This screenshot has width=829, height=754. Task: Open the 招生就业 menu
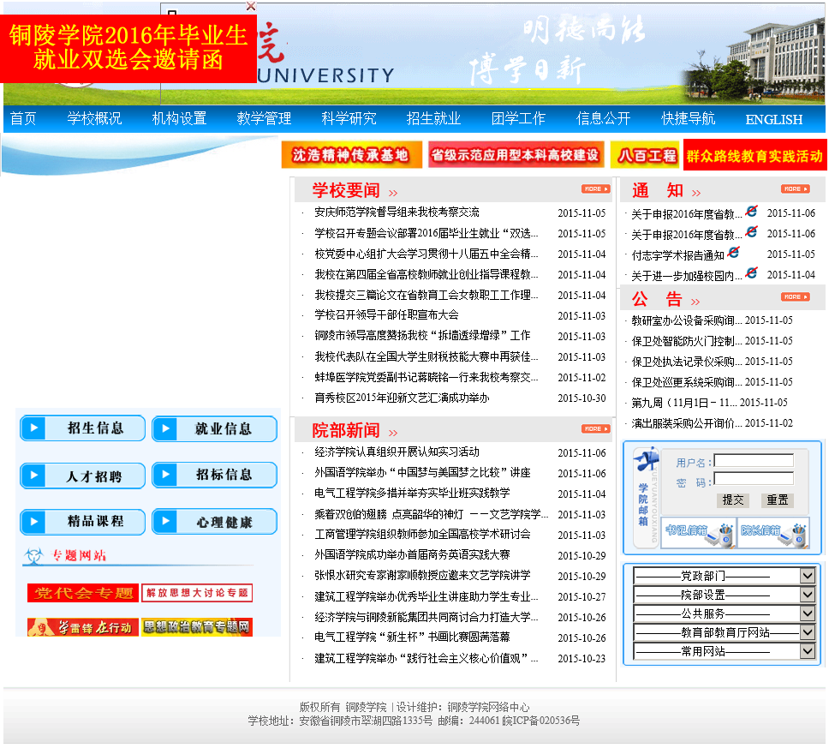click(433, 118)
